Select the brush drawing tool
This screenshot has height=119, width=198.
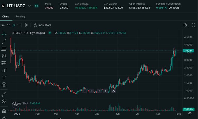point(4,70)
